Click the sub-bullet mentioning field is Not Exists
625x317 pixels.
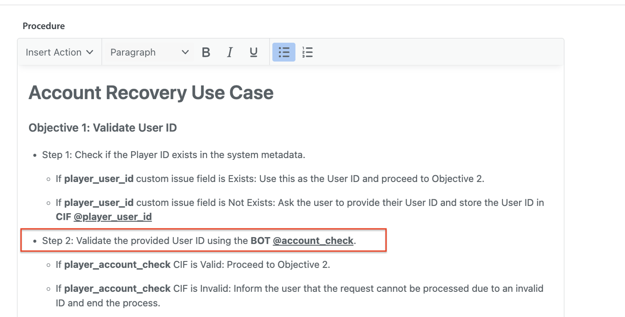pyautogui.click(x=299, y=203)
